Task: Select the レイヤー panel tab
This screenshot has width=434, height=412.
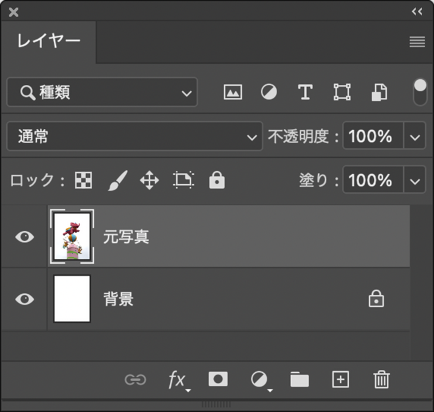Action: pos(49,42)
